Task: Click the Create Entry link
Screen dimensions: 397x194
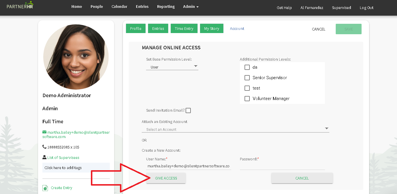Action: 62,188
